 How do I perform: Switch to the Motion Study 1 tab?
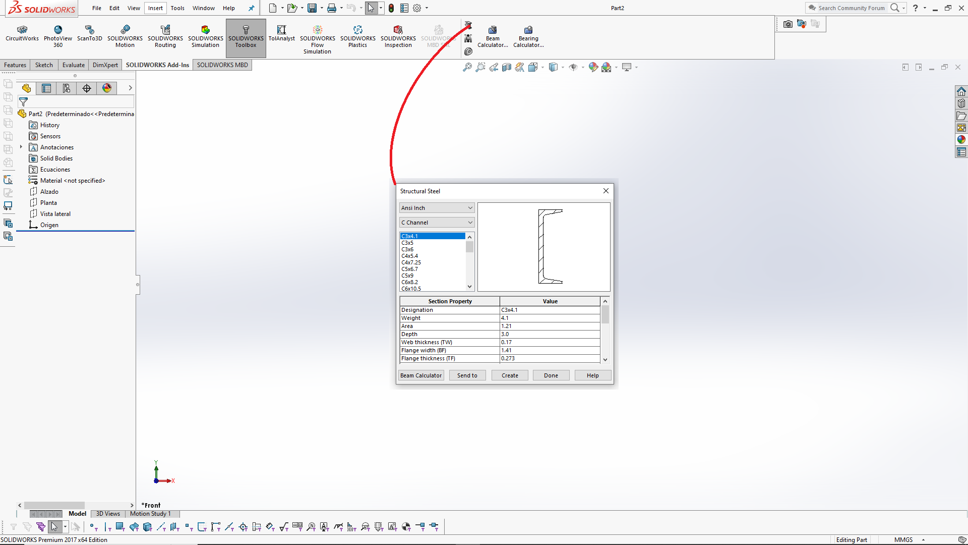(x=150, y=514)
